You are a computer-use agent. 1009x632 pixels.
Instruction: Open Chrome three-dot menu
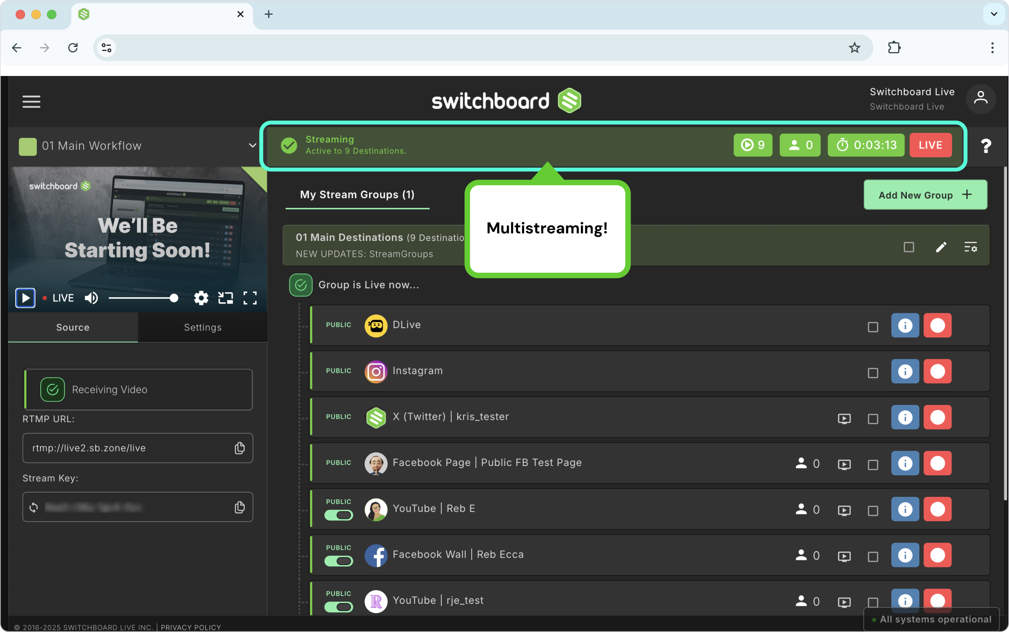pyautogui.click(x=992, y=48)
